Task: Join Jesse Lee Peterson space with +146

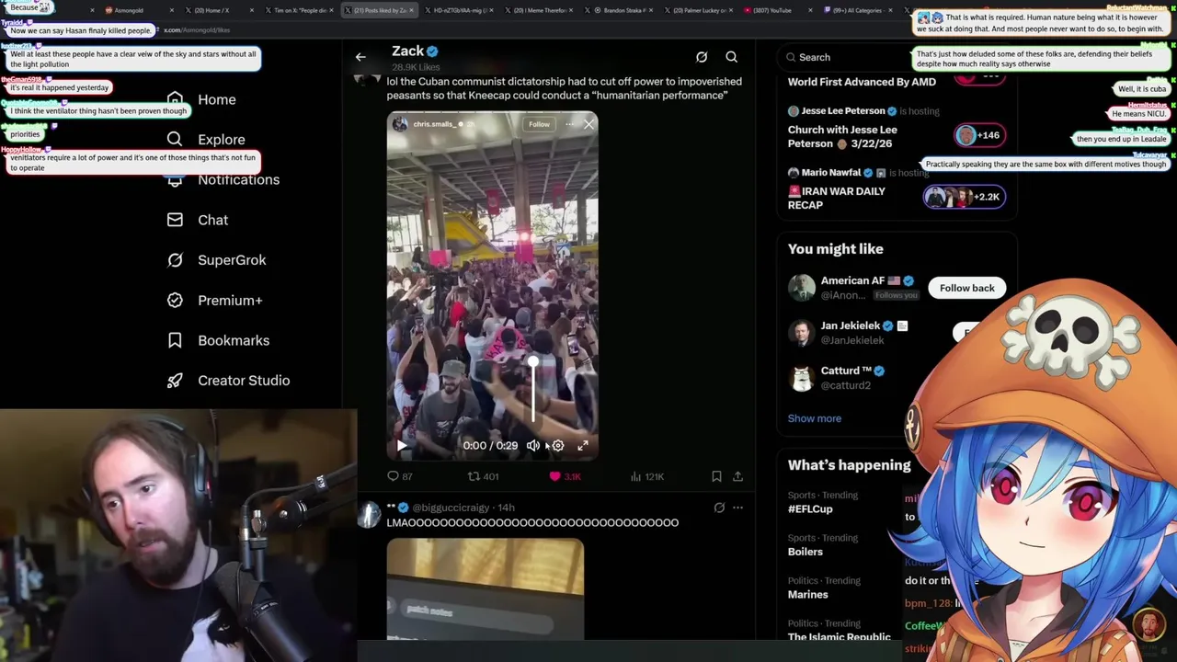Action: tap(979, 135)
